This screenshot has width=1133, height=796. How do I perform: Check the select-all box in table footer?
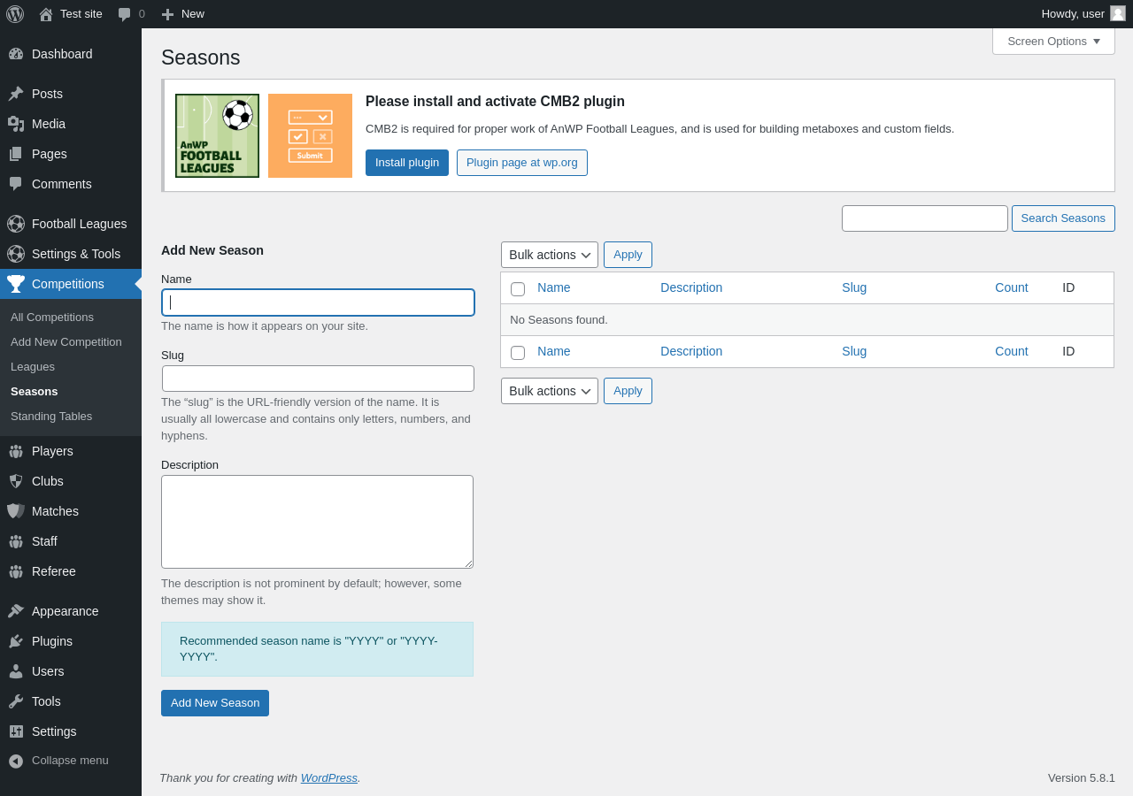point(518,353)
